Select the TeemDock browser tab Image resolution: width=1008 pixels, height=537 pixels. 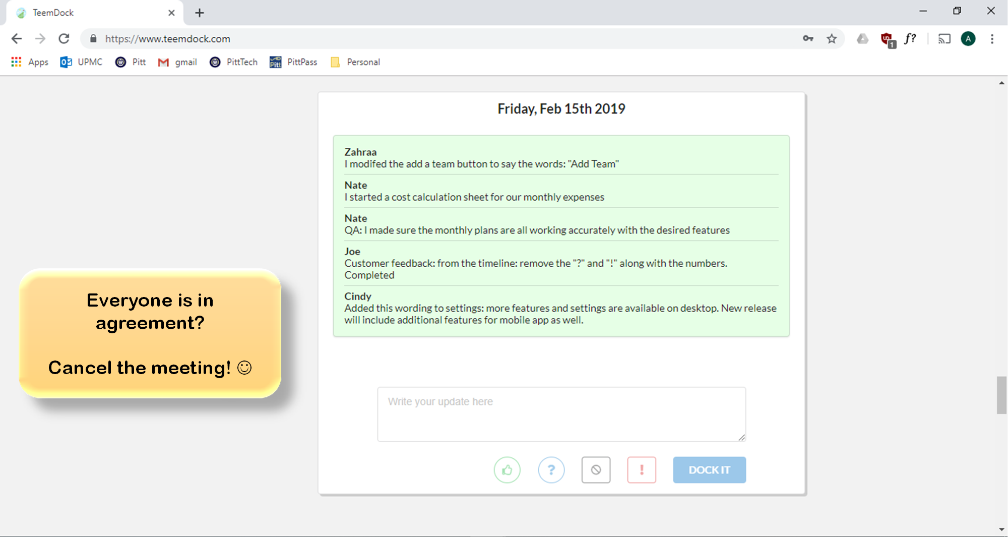pos(95,13)
